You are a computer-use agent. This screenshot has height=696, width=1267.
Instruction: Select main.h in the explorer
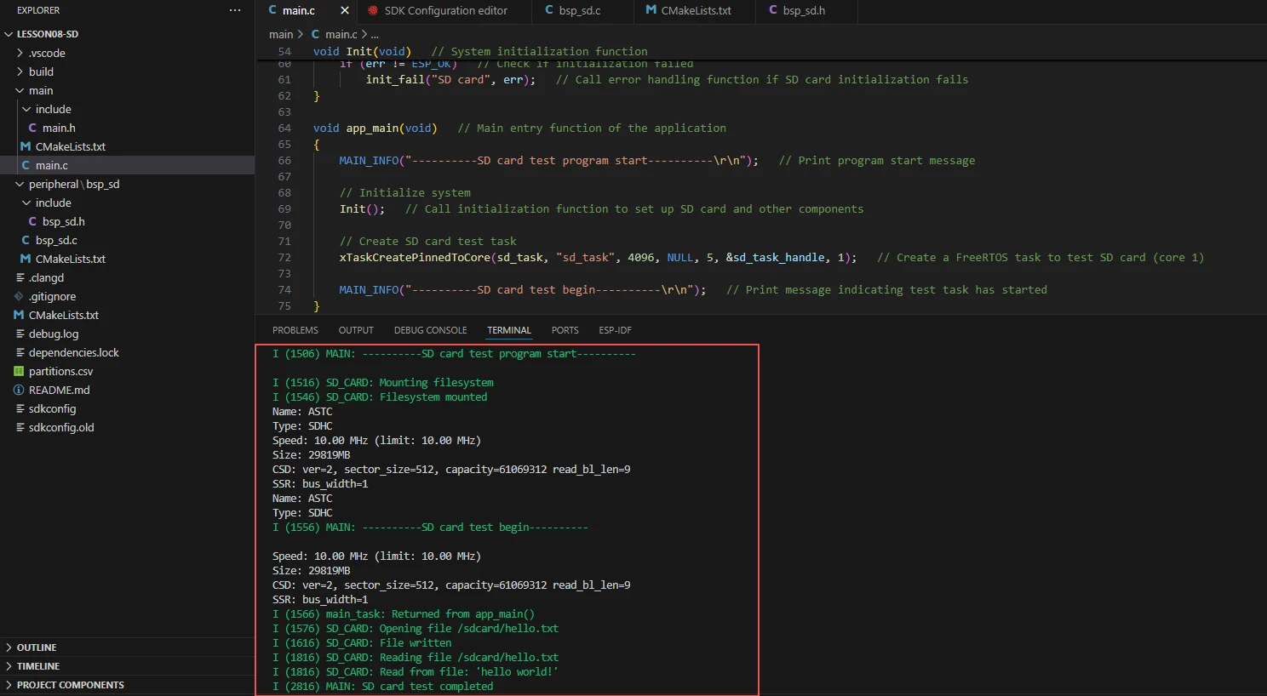click(x=59, y=128)
